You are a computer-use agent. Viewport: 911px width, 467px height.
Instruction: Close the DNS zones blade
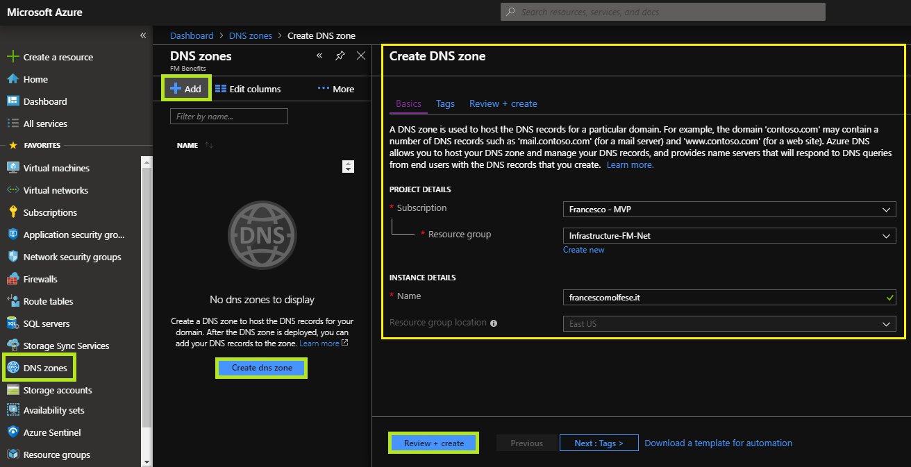coord(361,56)
